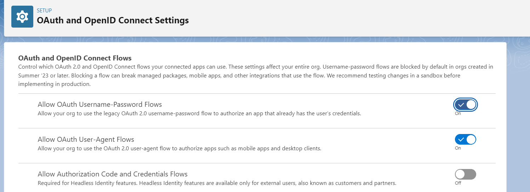Click the SETUP breadcrumb label
This screenshot has width=530, height=192.
[44, 11]
